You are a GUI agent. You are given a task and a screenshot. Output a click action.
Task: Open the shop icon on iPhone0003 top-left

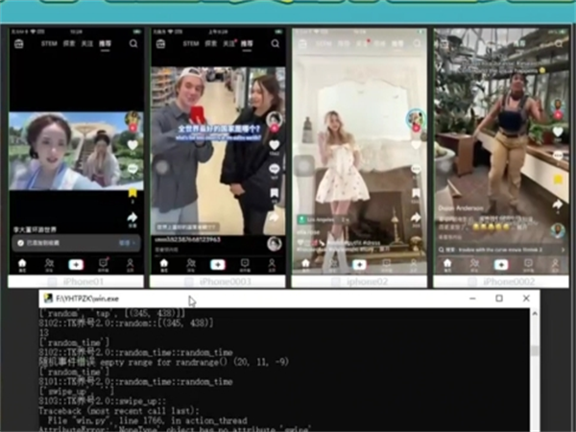tap(160, 43)
